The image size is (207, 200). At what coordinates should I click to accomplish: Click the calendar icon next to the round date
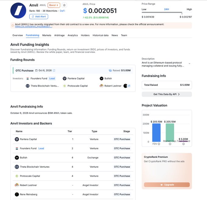click(x=36, y=71)
